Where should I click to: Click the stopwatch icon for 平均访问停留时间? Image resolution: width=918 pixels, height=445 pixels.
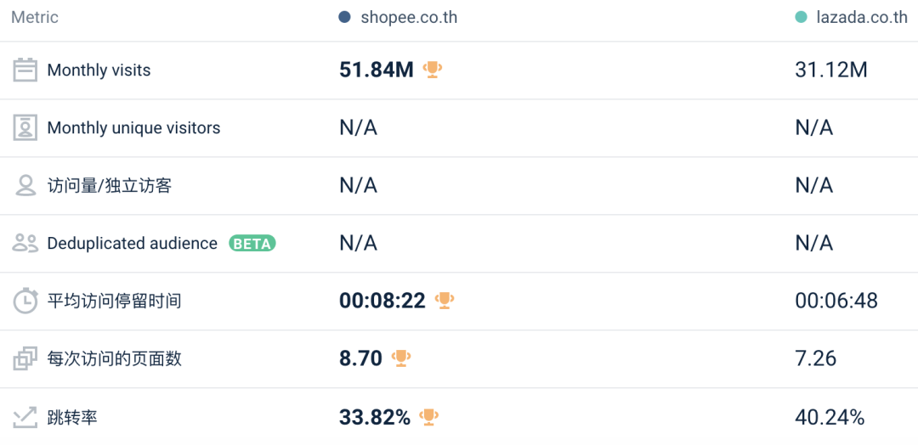(x=25, y=301)
